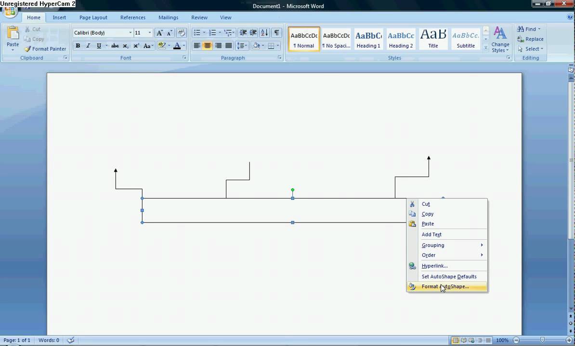Click the Replace button
Screen dimensions: 575x346
click(530, 39)
